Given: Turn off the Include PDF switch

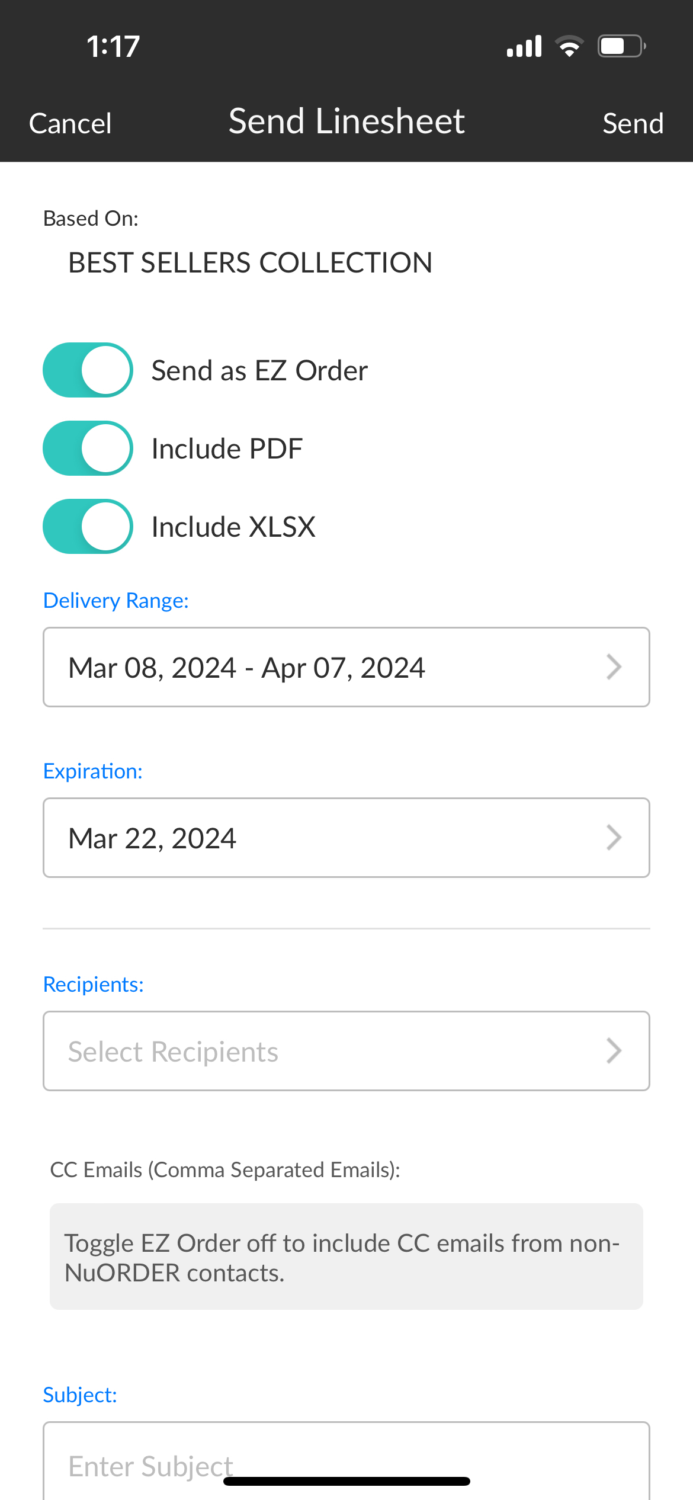Looking at the screenshot, I should tap(88, 448).
